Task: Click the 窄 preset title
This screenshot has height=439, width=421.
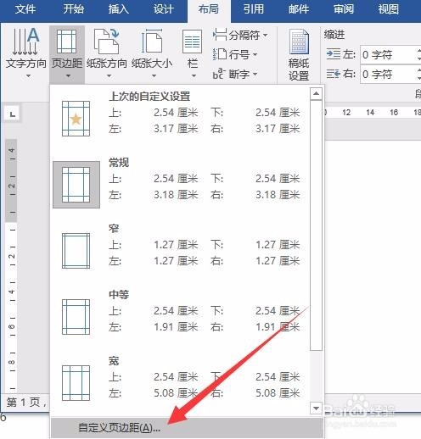Action: click(x=114, y=228)
